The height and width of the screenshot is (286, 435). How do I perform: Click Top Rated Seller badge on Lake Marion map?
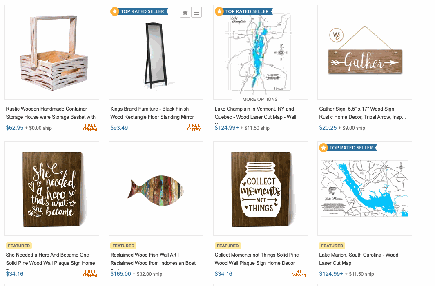pos(348,148)
